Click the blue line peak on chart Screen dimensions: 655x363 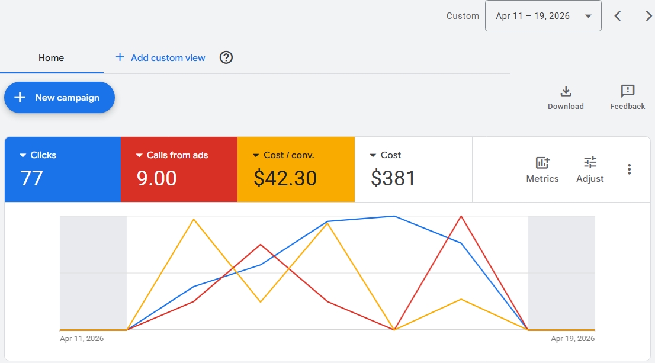coord(394,216)
